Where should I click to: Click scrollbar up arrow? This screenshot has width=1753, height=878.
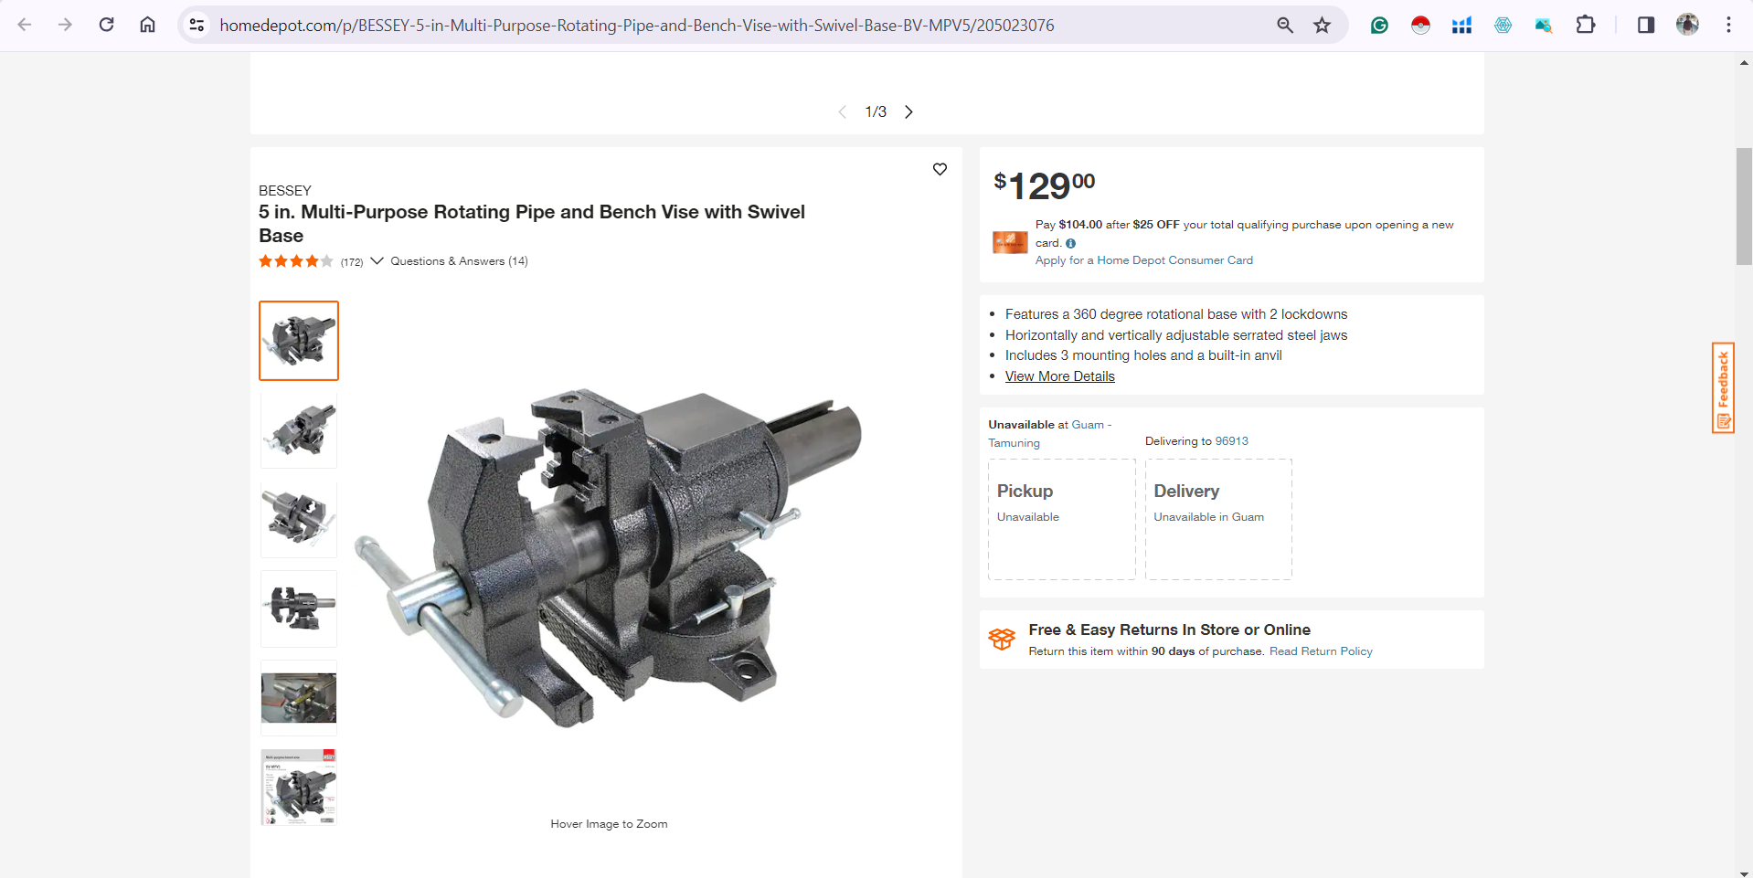[1744, 62]
